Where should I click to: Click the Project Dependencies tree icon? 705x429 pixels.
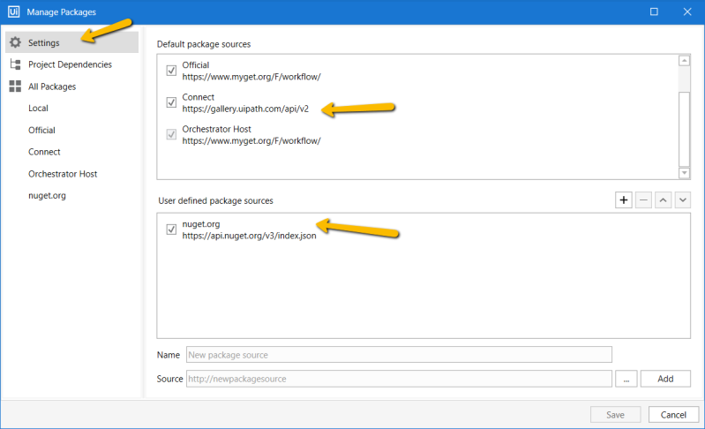(x=15, y=64)
